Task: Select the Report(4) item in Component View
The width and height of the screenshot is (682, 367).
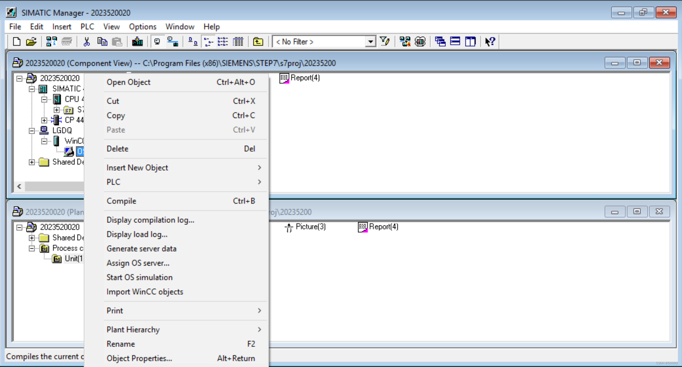Action: point(300,78)
